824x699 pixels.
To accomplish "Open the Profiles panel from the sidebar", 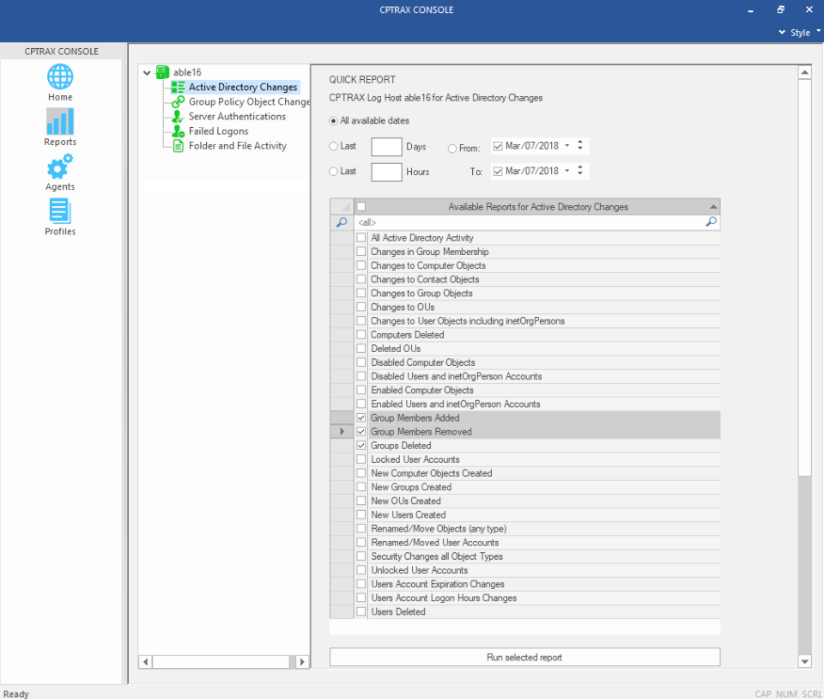I will 59,217.
